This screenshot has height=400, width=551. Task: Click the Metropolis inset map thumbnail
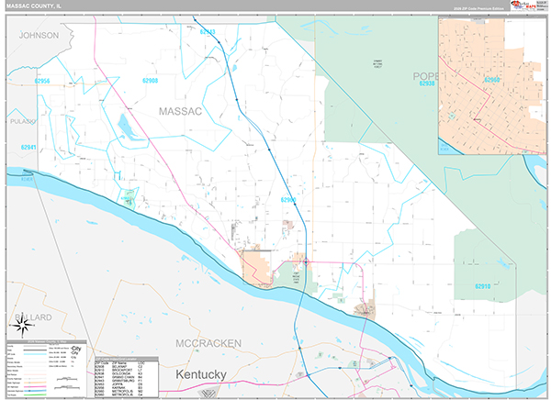[x=492, y=85]
